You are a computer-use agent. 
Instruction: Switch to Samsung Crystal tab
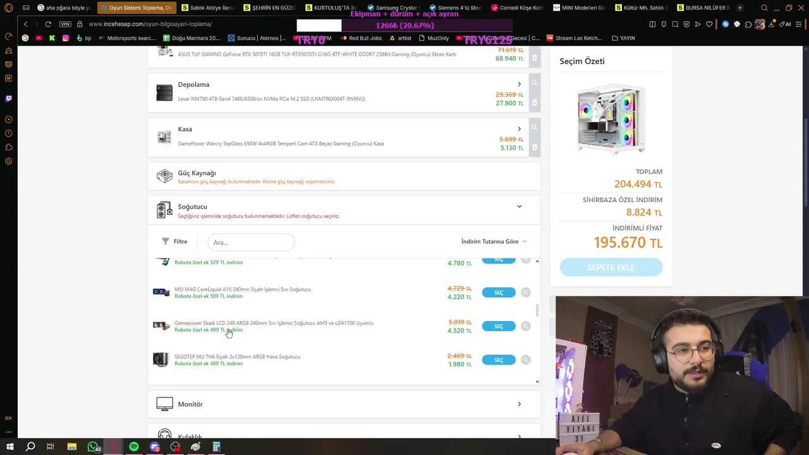(x=393, y=8)
